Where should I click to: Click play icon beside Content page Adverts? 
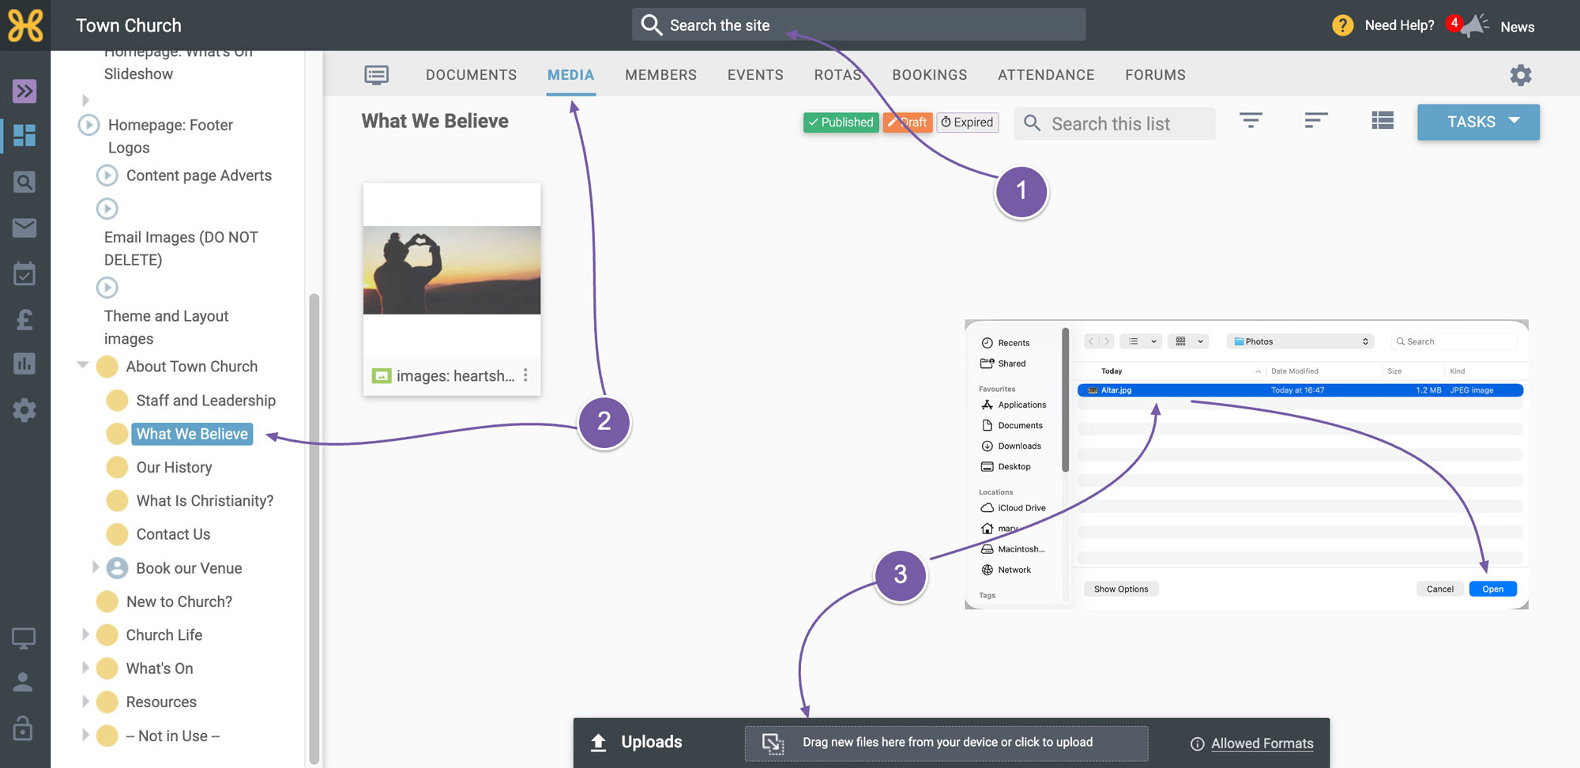coord(107,175)
